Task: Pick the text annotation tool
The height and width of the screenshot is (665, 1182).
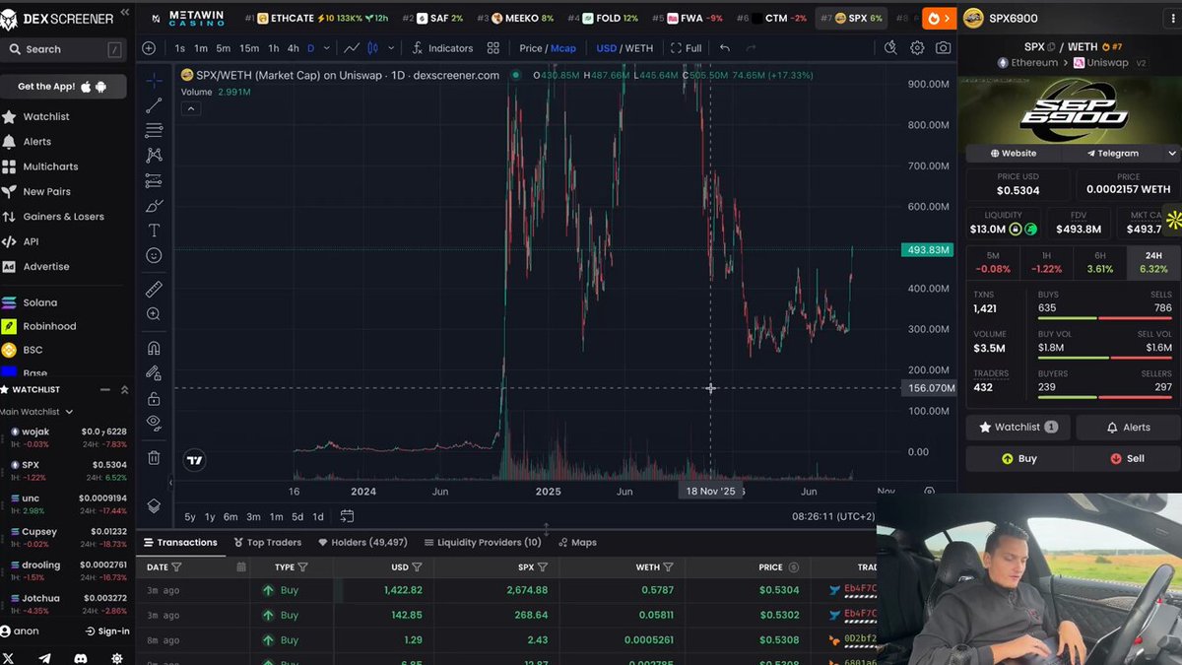Action: [x=154, y=231]
